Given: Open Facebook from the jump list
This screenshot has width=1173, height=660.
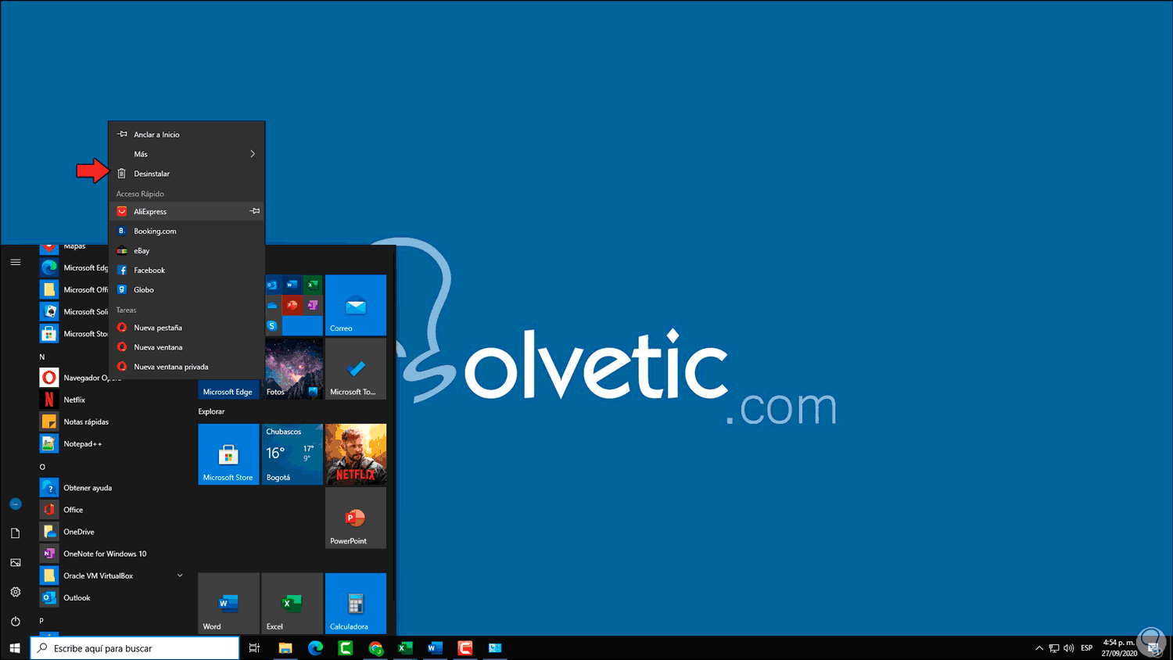Looking at the screenshot, I should coord(187,270).
